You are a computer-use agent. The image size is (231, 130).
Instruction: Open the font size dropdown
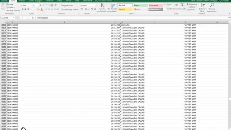pyautogui.click(x=38, y=5)
